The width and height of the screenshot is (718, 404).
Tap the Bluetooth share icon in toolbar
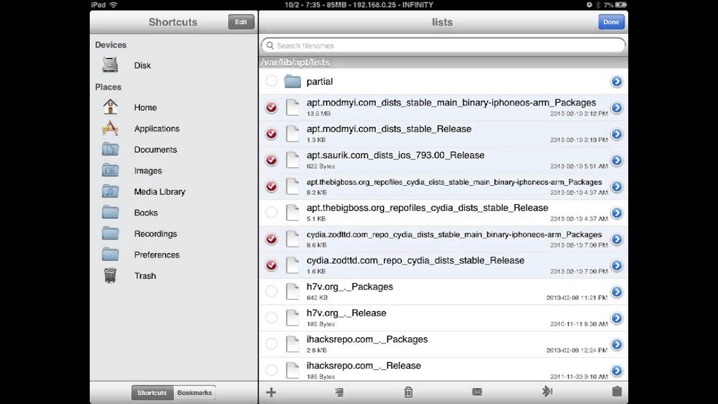pyautogui.click(x=547, y=392)
